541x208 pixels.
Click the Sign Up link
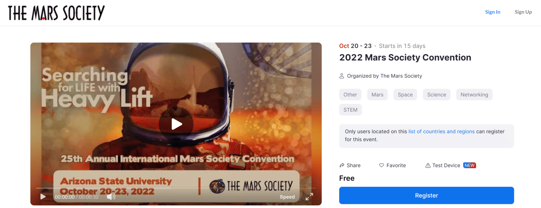point(523,12)
